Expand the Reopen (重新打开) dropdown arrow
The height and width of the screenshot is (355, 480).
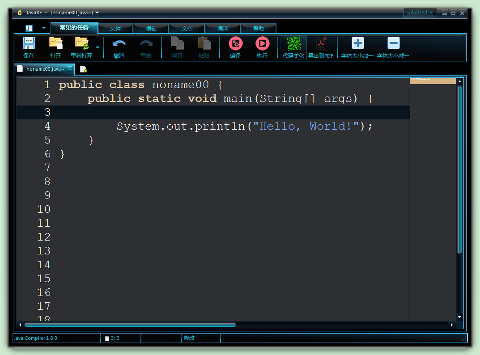(x=97, y=47)
